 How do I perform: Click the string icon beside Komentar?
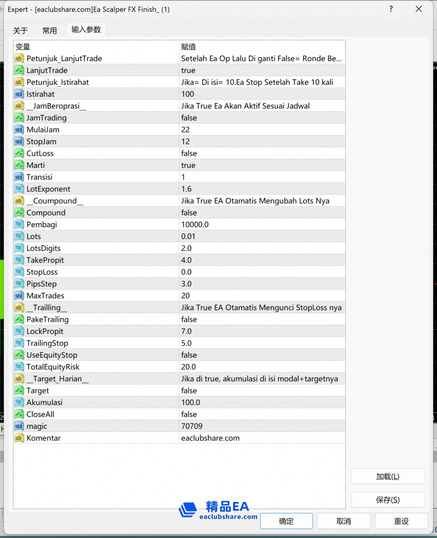click(19, 438)
